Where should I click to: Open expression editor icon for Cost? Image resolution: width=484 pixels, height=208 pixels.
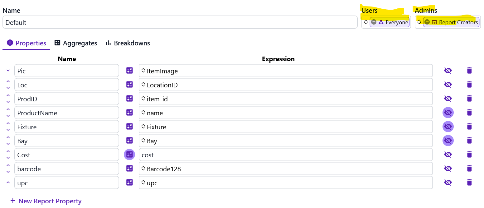(129, 155)
